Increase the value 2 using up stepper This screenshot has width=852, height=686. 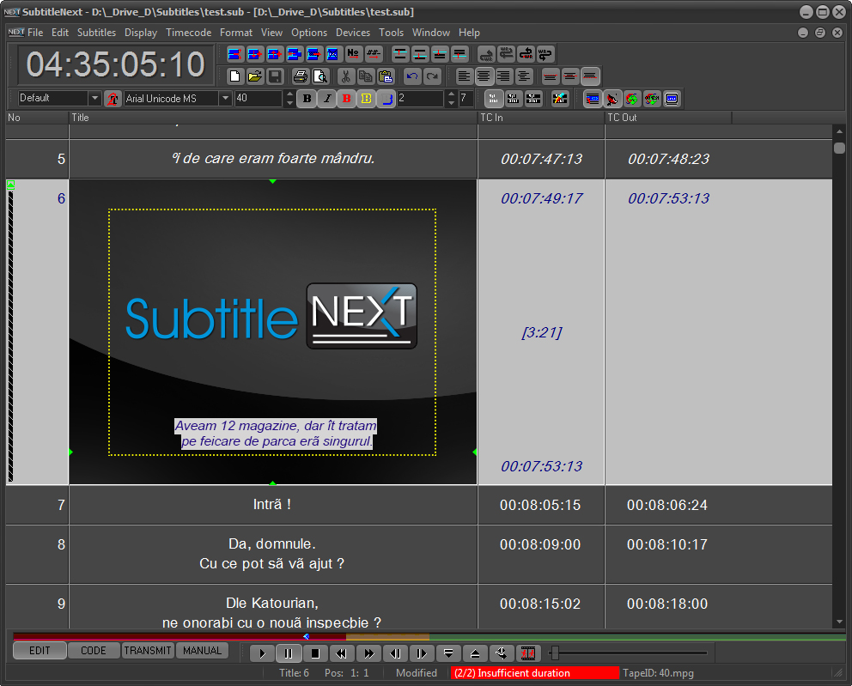[x=451, y=94]
